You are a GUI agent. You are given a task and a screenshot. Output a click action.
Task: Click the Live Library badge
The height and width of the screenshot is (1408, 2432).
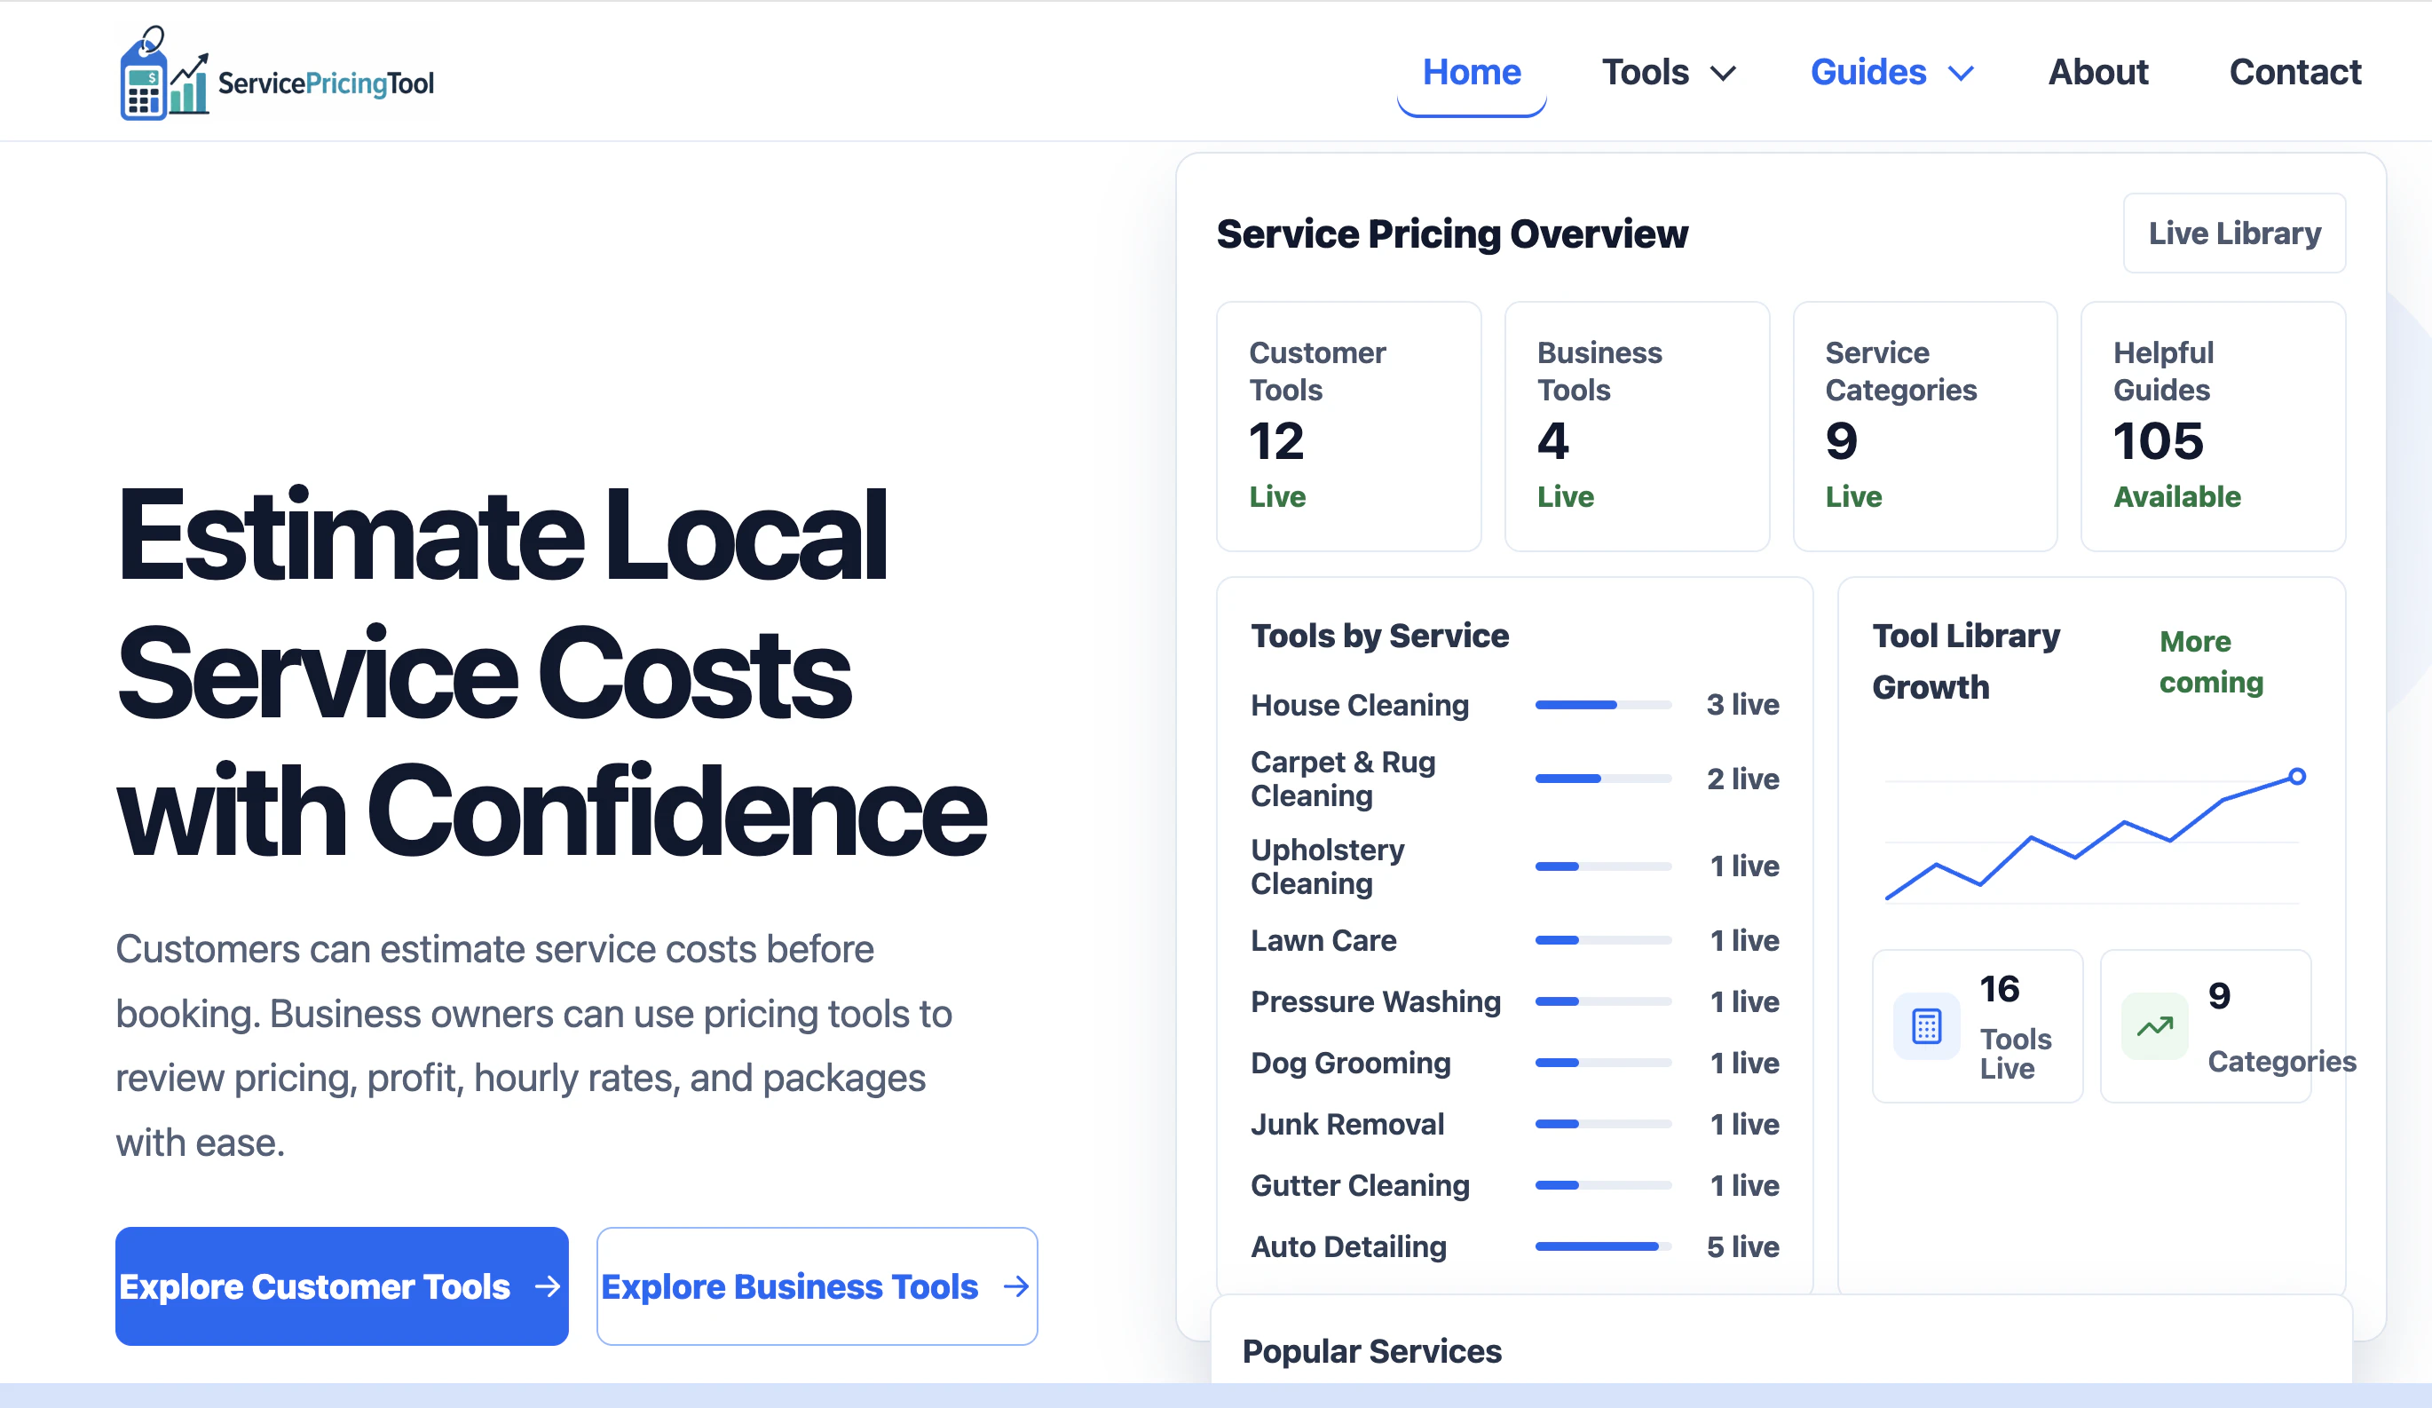pos(2234,233)
